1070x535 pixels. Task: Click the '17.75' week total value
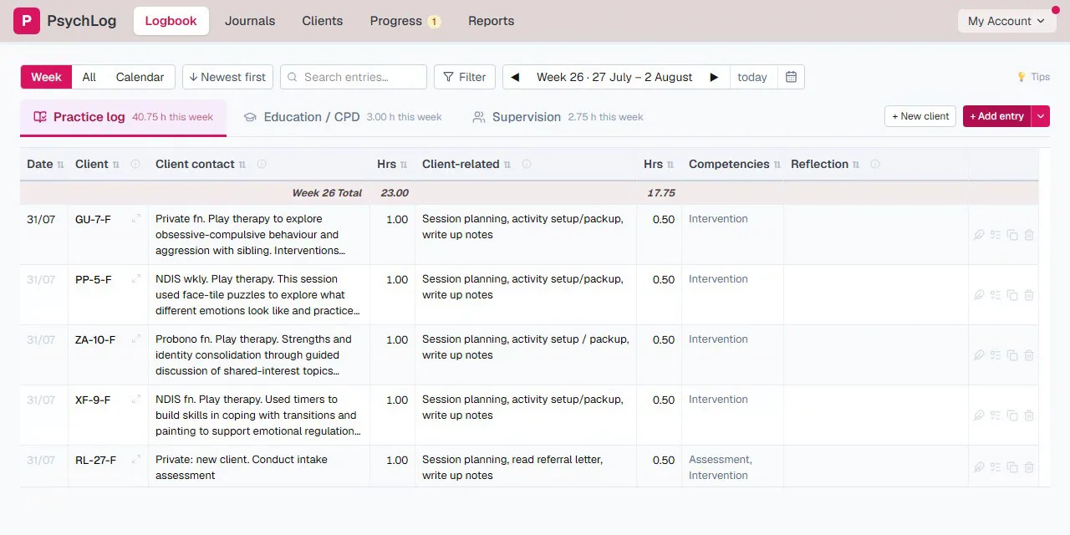(661, 193)
